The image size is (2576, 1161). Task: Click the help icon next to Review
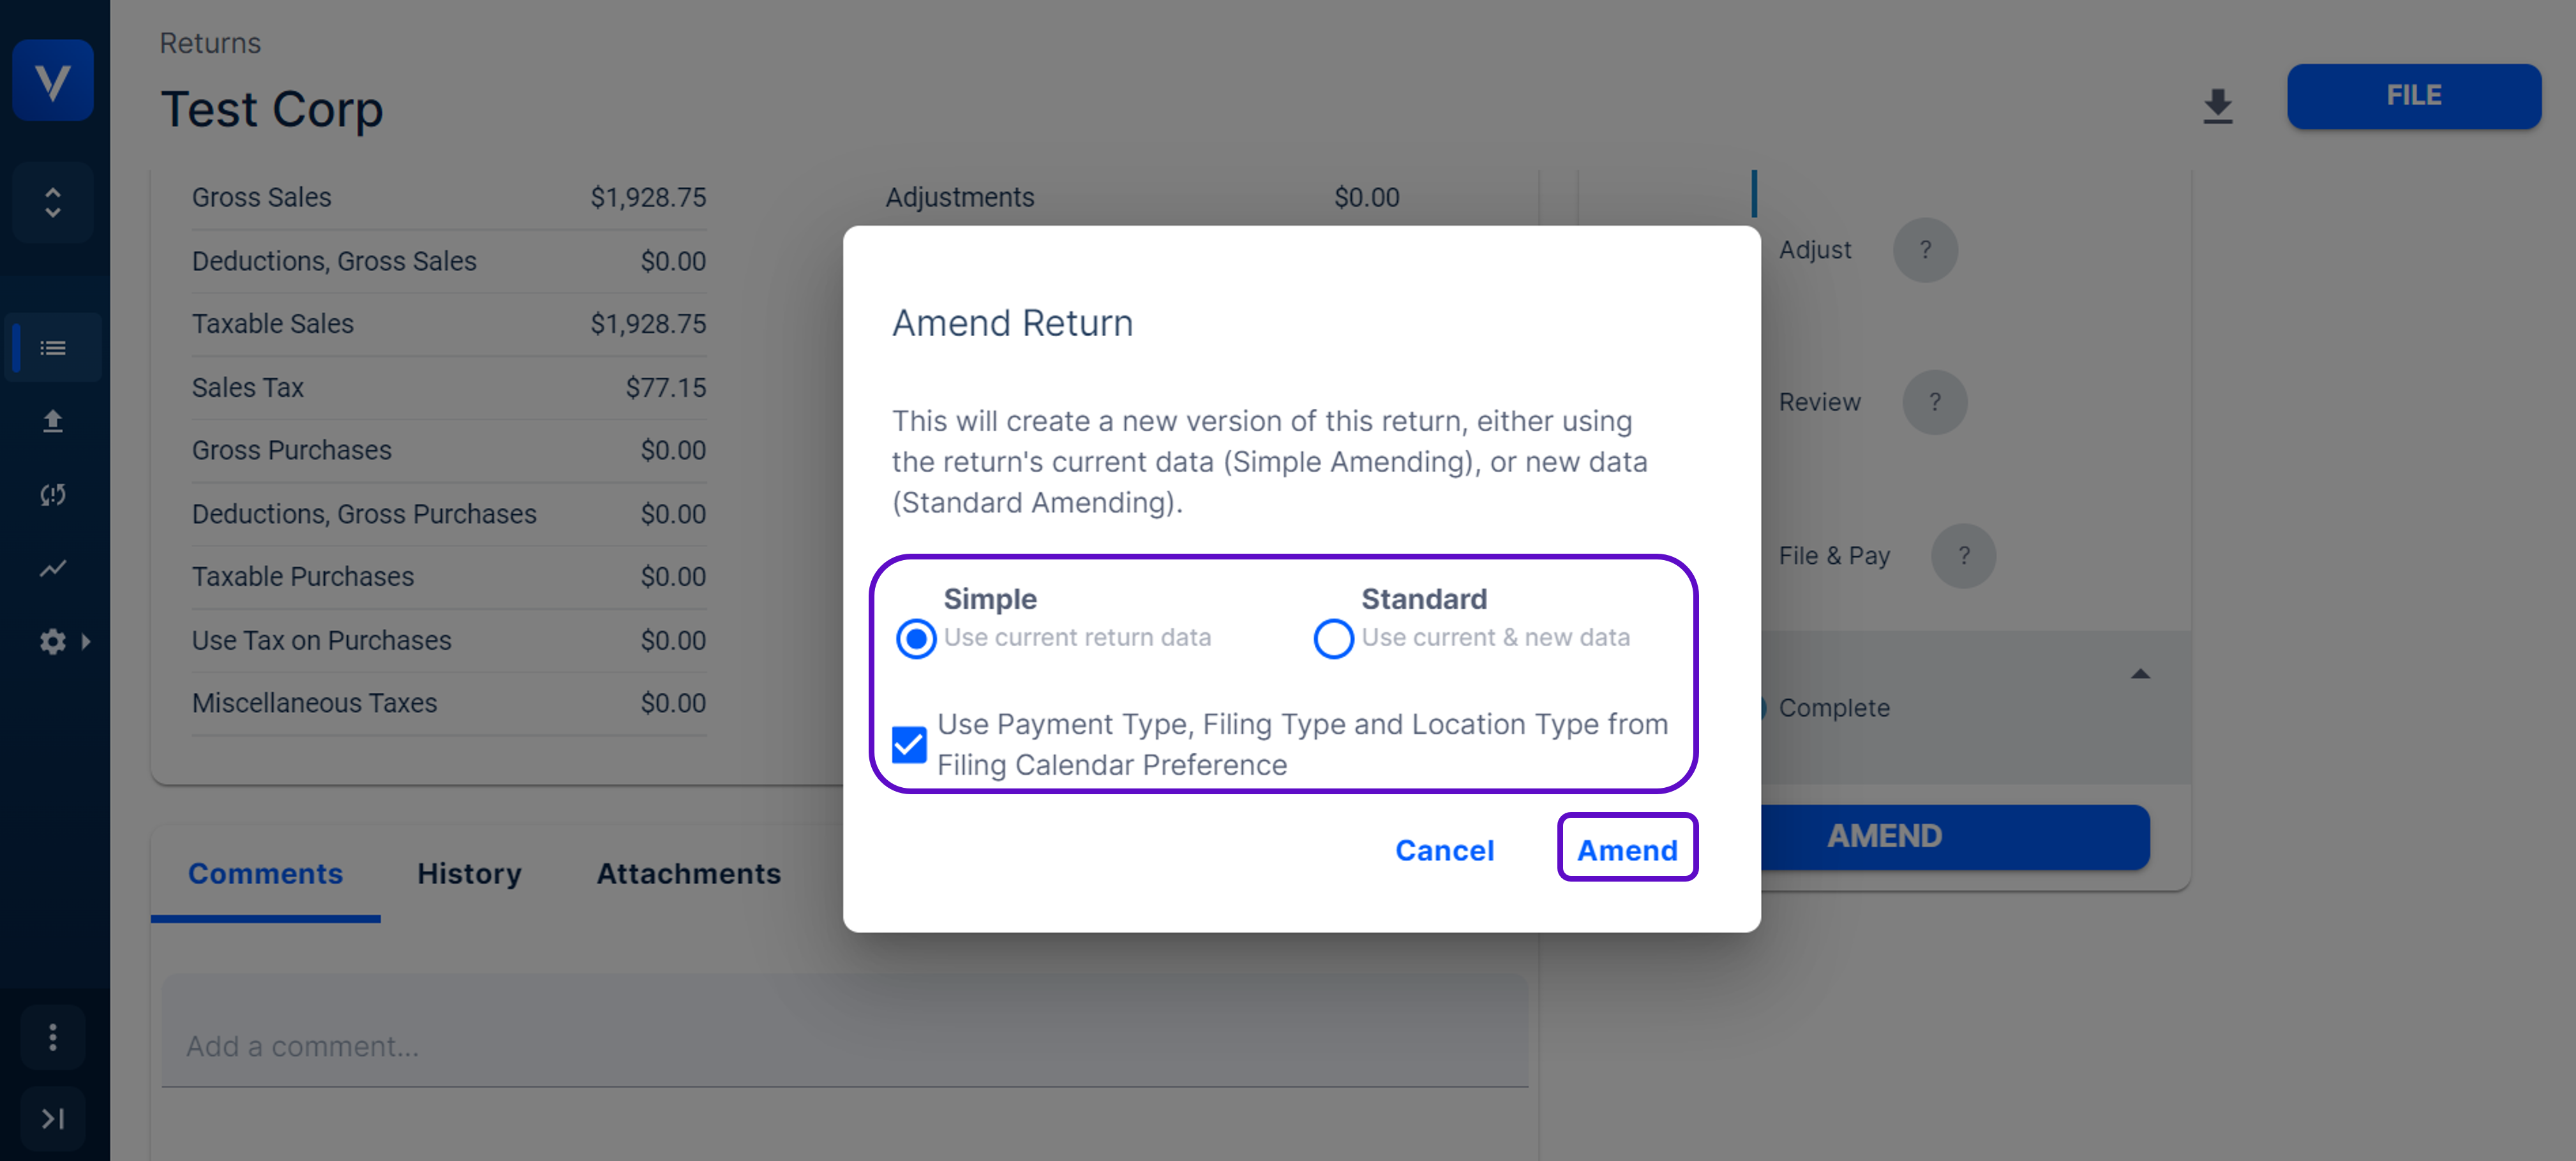click(x=1933, y=403)
